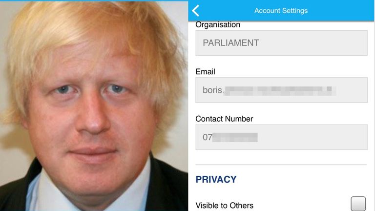Click the pixelated part of the email address
The width and height of the screenshot is (375, 211).
(280, 91)
